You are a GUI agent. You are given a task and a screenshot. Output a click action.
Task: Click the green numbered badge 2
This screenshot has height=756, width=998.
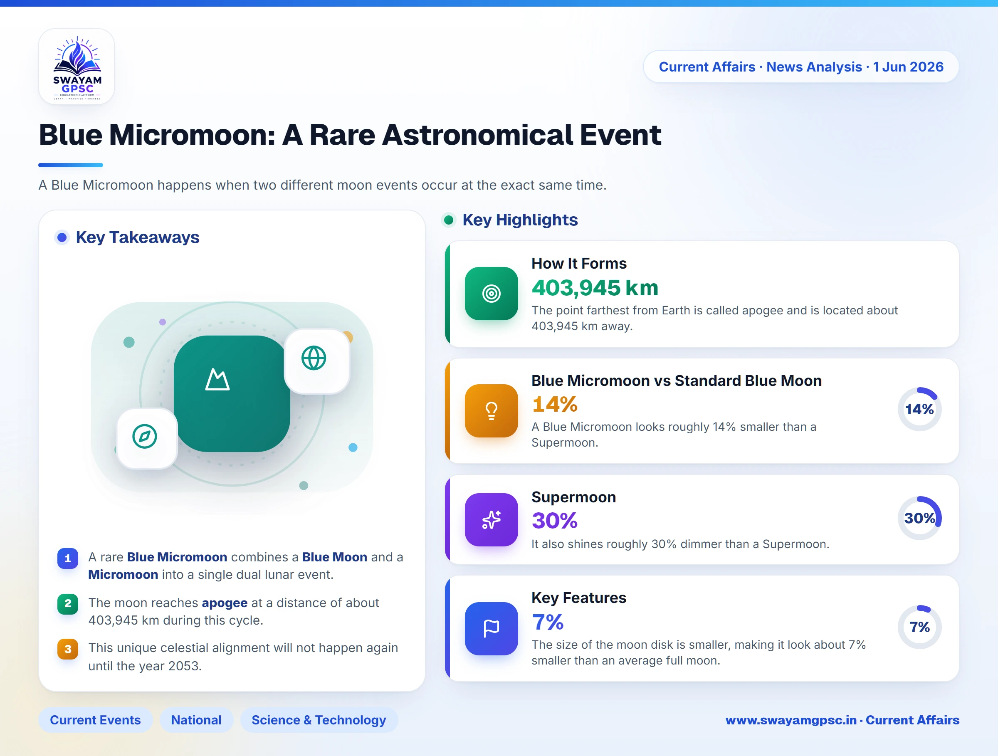click(x=68, y=603)
